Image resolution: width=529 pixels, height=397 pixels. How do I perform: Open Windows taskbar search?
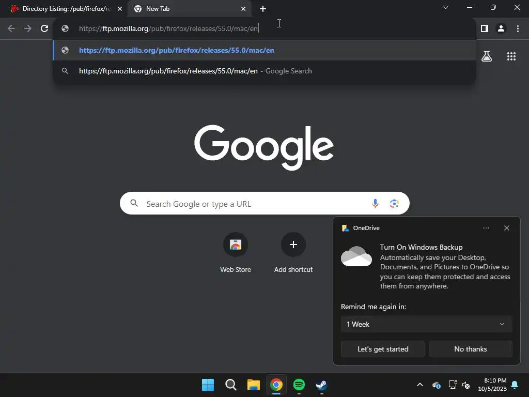tap(231, 385)
